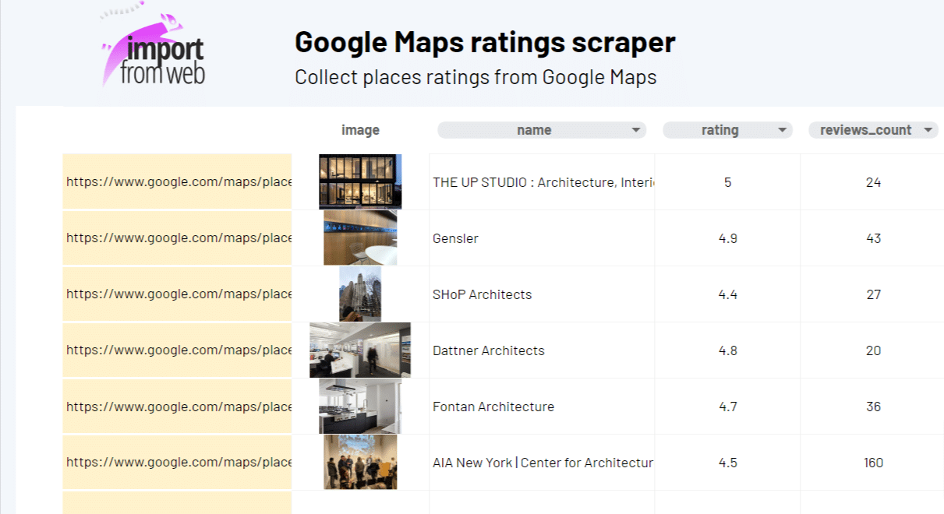Click the AIA New York thumbnail image
The image size is (944, 514).
360,462
